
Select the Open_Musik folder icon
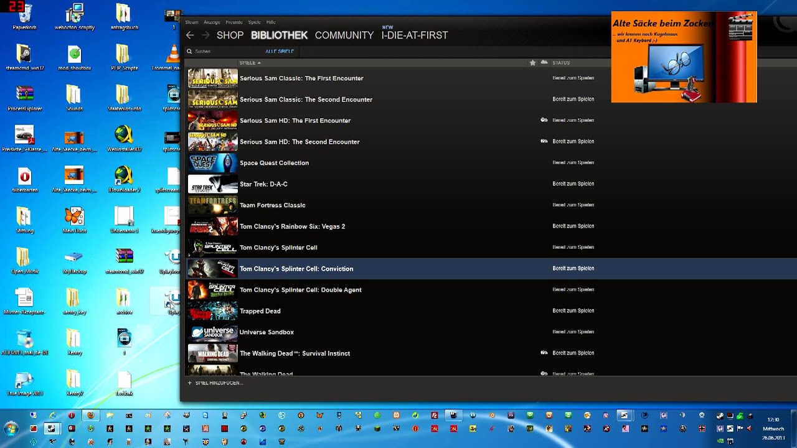pos(24,261)
